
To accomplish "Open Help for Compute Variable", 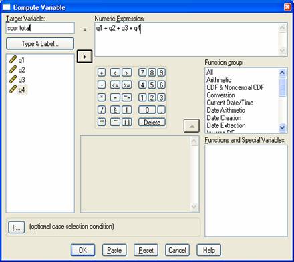I will pos(209,250).
